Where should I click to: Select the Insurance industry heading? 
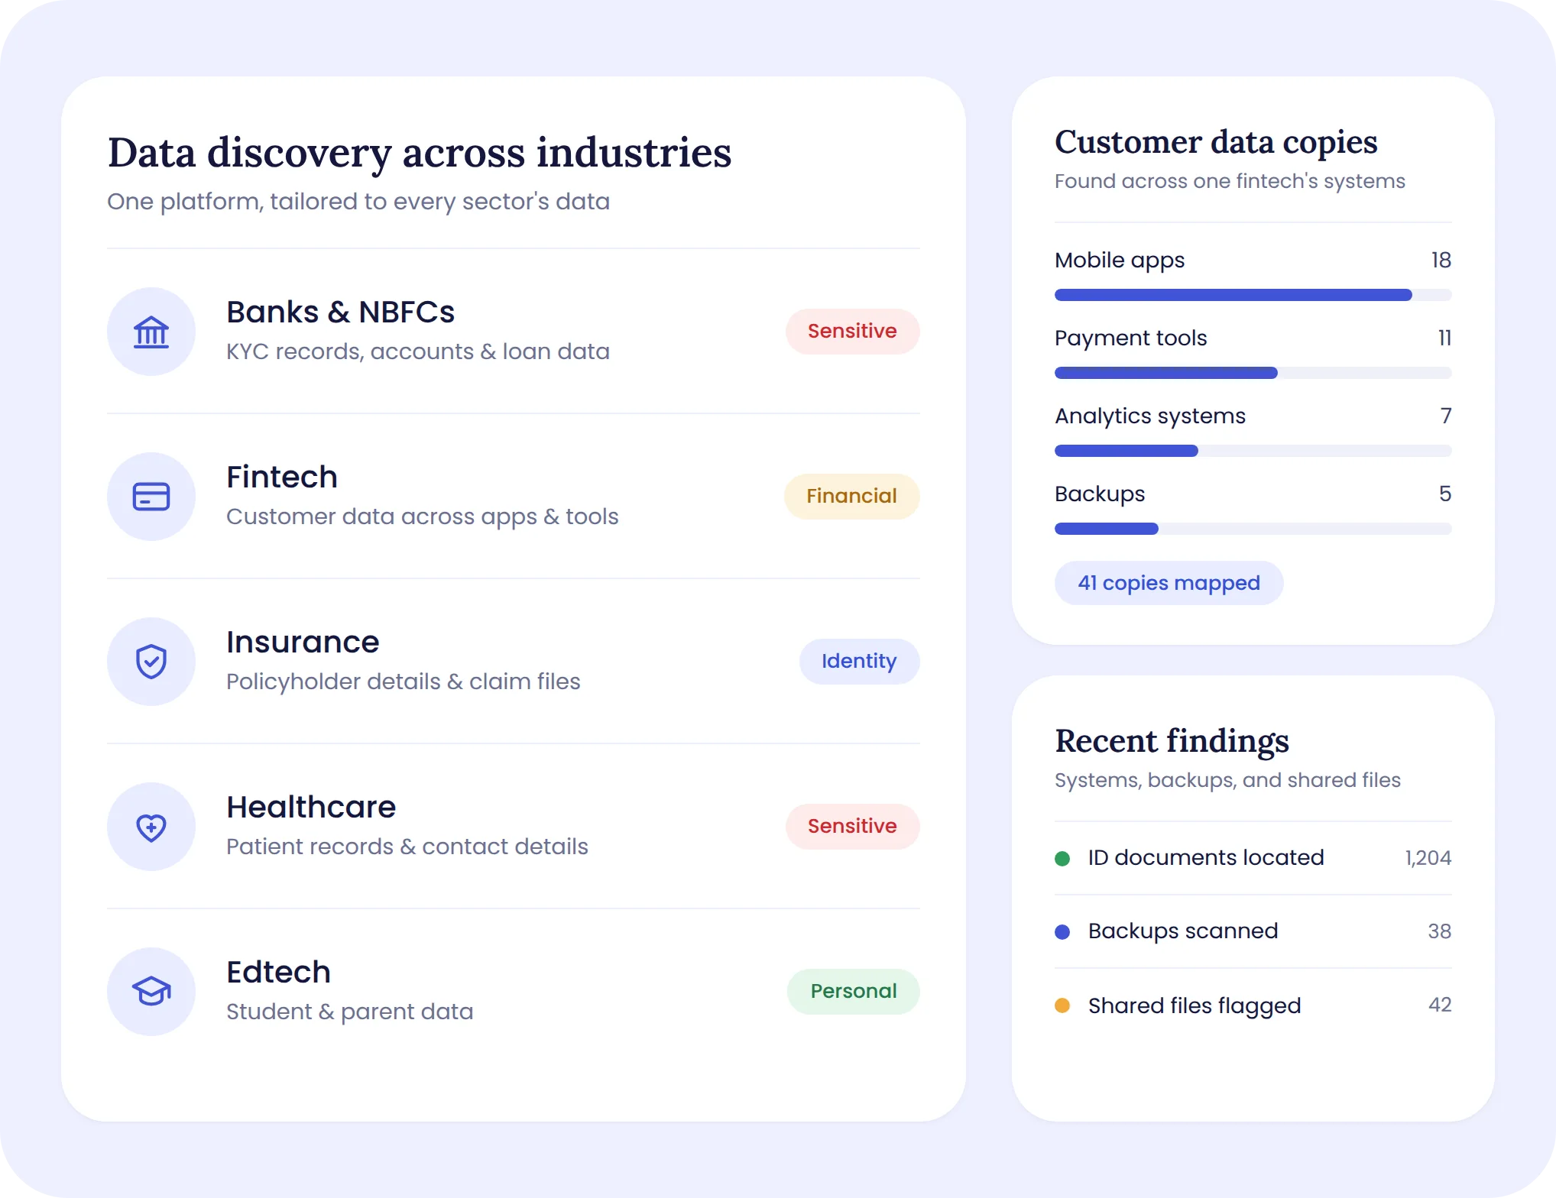pos(303,643)
